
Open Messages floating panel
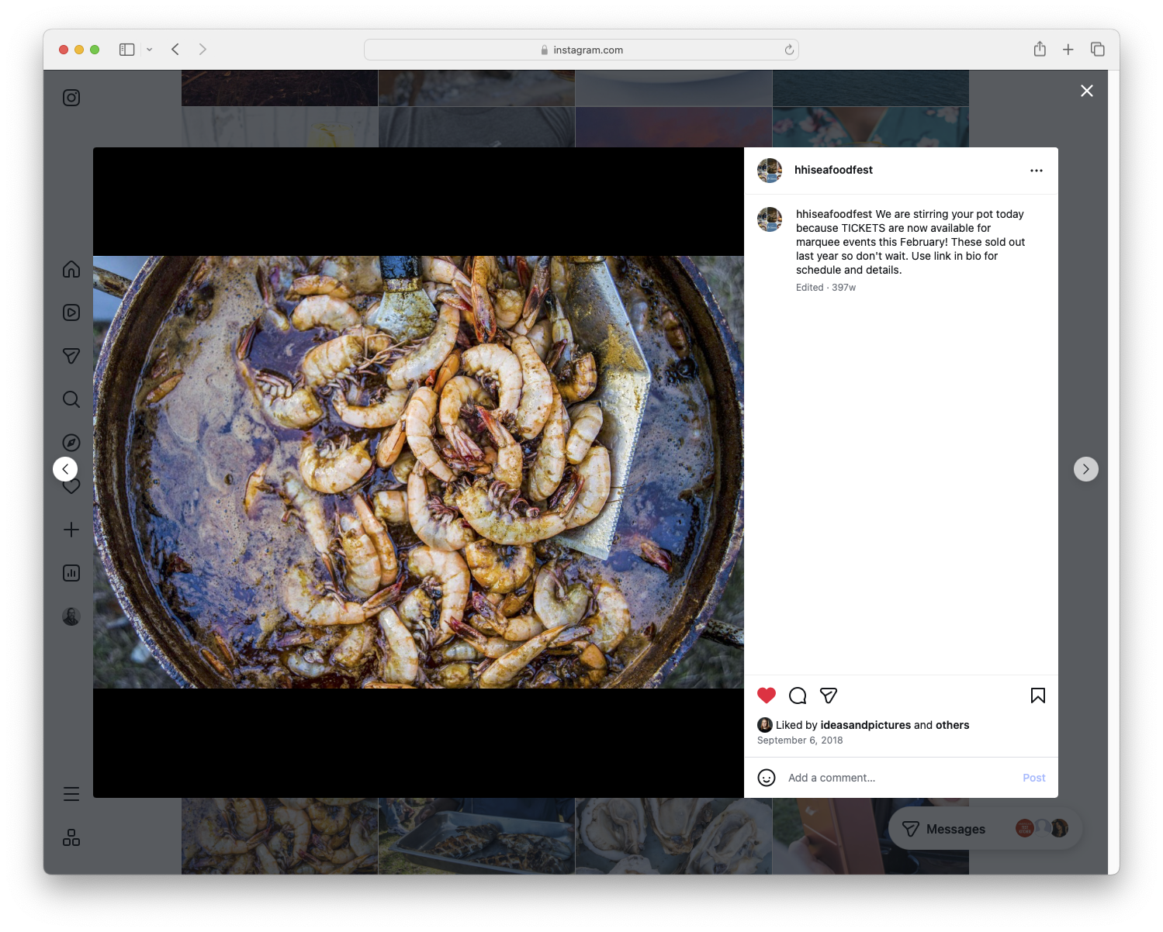pyautogui.click(x=985, y=829)
